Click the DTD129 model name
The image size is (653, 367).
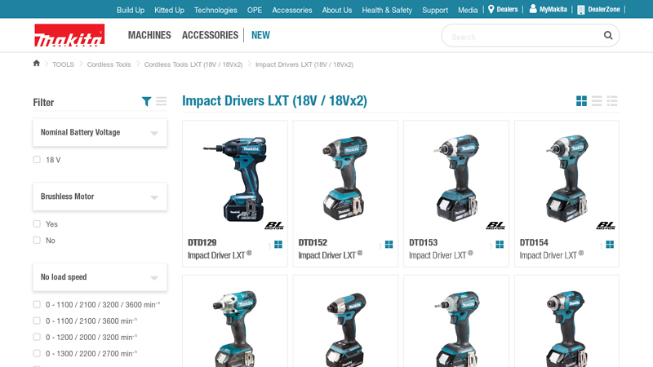tap(202, 242)
